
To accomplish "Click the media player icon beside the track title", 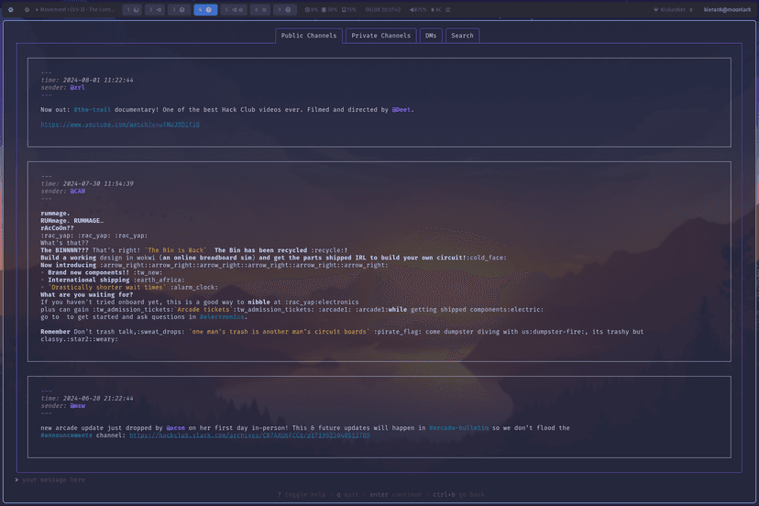I will click(27, 10).
